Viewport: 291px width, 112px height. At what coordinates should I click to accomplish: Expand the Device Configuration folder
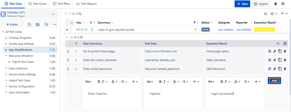click(x=6, y=86)
